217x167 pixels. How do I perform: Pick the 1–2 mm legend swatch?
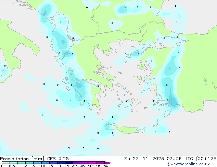pos(22,163)
